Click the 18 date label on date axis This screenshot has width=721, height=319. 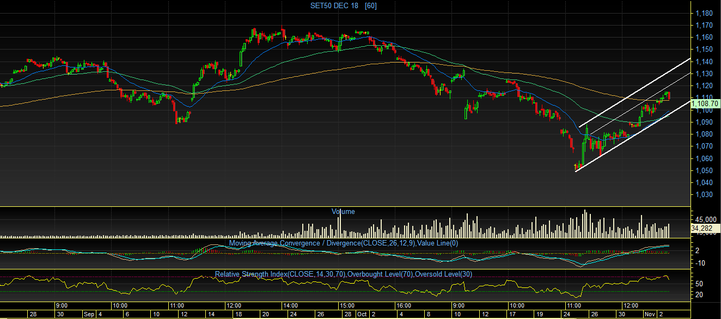238,314
